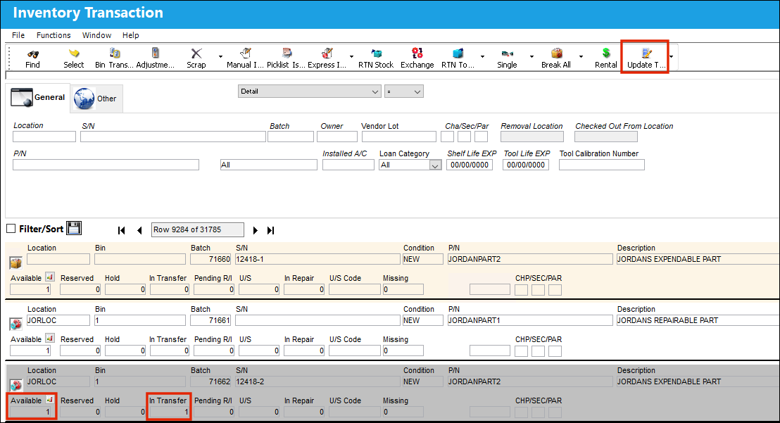Jump to the last record
Image resolution: width=780 pixels, height=423 pixels.
[x=270, y=230]
